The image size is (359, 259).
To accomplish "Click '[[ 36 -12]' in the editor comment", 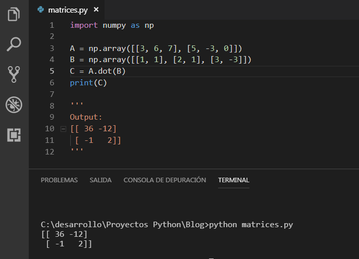I will (x=93, y=129).
